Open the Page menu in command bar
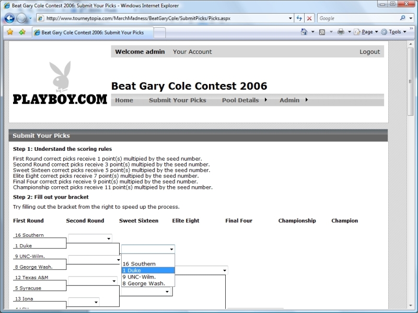Screen dimensions: 418x313 point(366,32)
